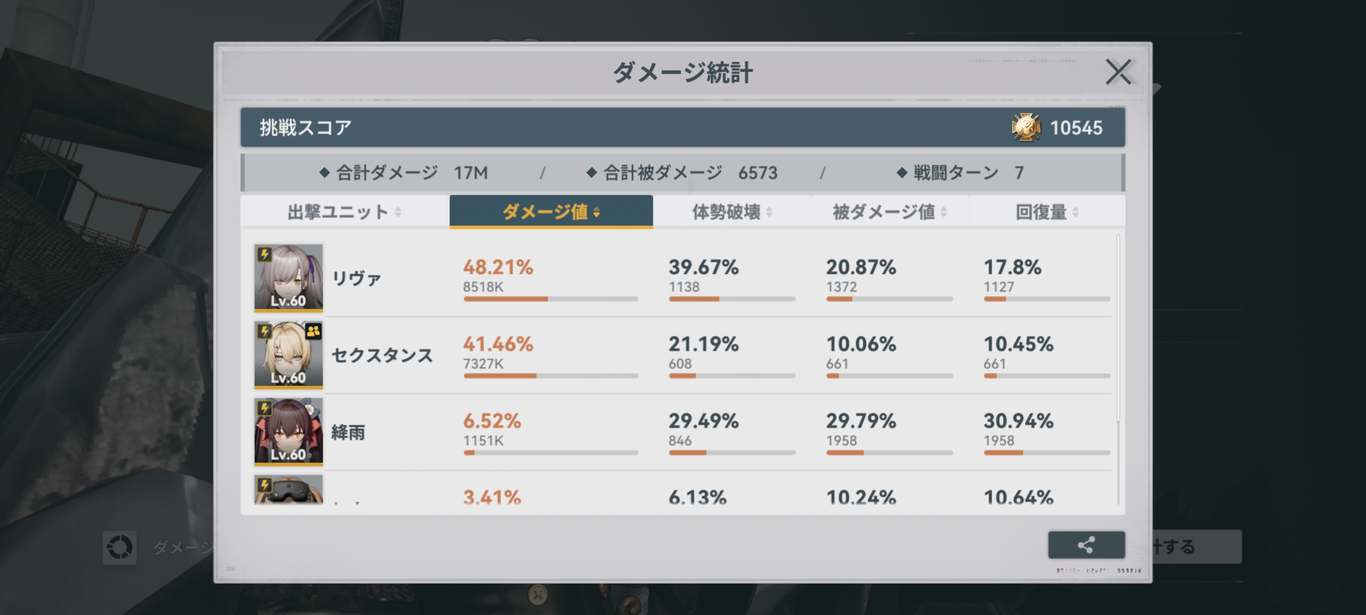Viewport: 1366px width, 615px height.
Task: Click the partially hidden button ending in する
Action: point(1196,546)
